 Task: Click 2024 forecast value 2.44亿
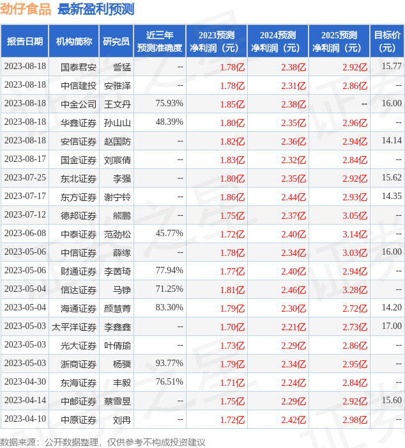click(x=293, y=197)
